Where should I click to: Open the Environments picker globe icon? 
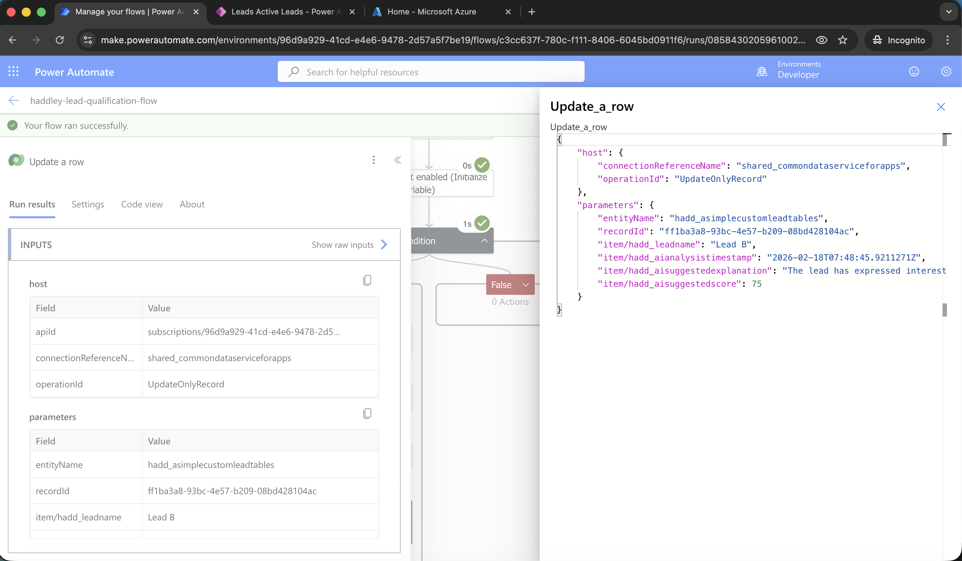click(762, 71)
